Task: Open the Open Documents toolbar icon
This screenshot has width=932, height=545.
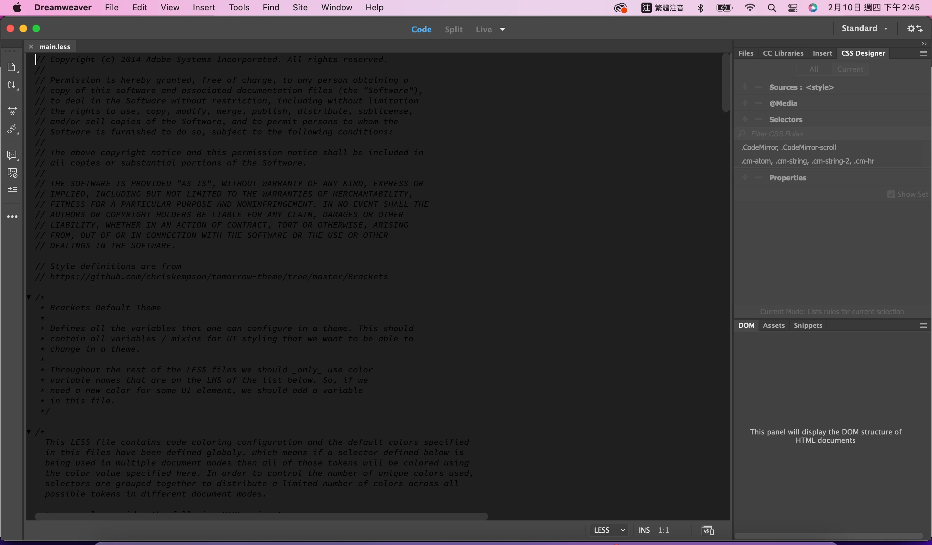Action: pos(11,67)
